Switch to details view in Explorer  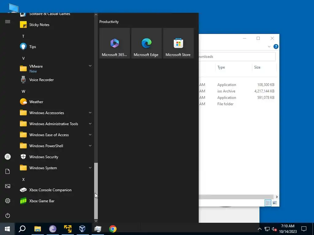268,203
